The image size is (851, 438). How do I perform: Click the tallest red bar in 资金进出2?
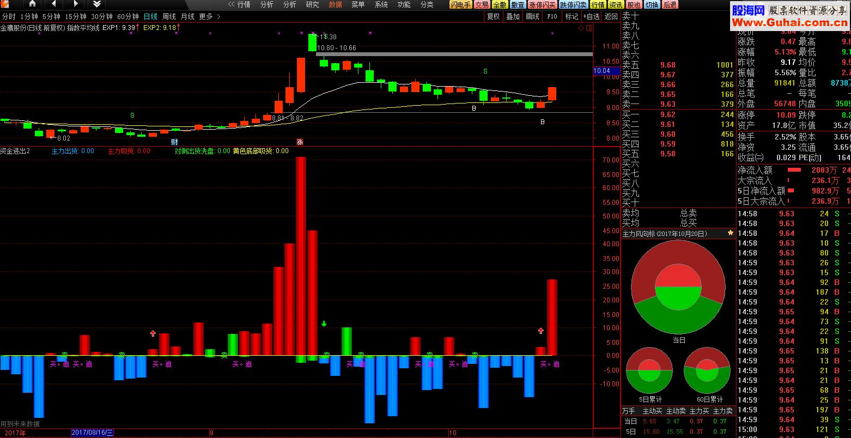pyautogui.click(x=301, y=256)
